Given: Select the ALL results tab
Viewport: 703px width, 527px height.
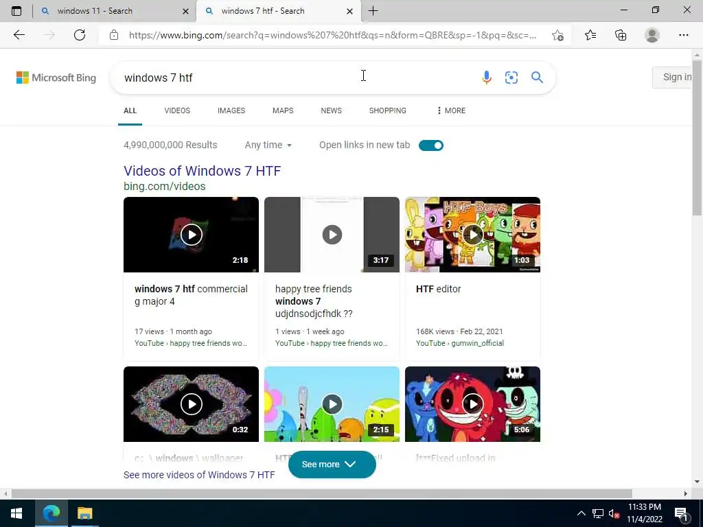Looking at the screenshot, I should (130, 110).
